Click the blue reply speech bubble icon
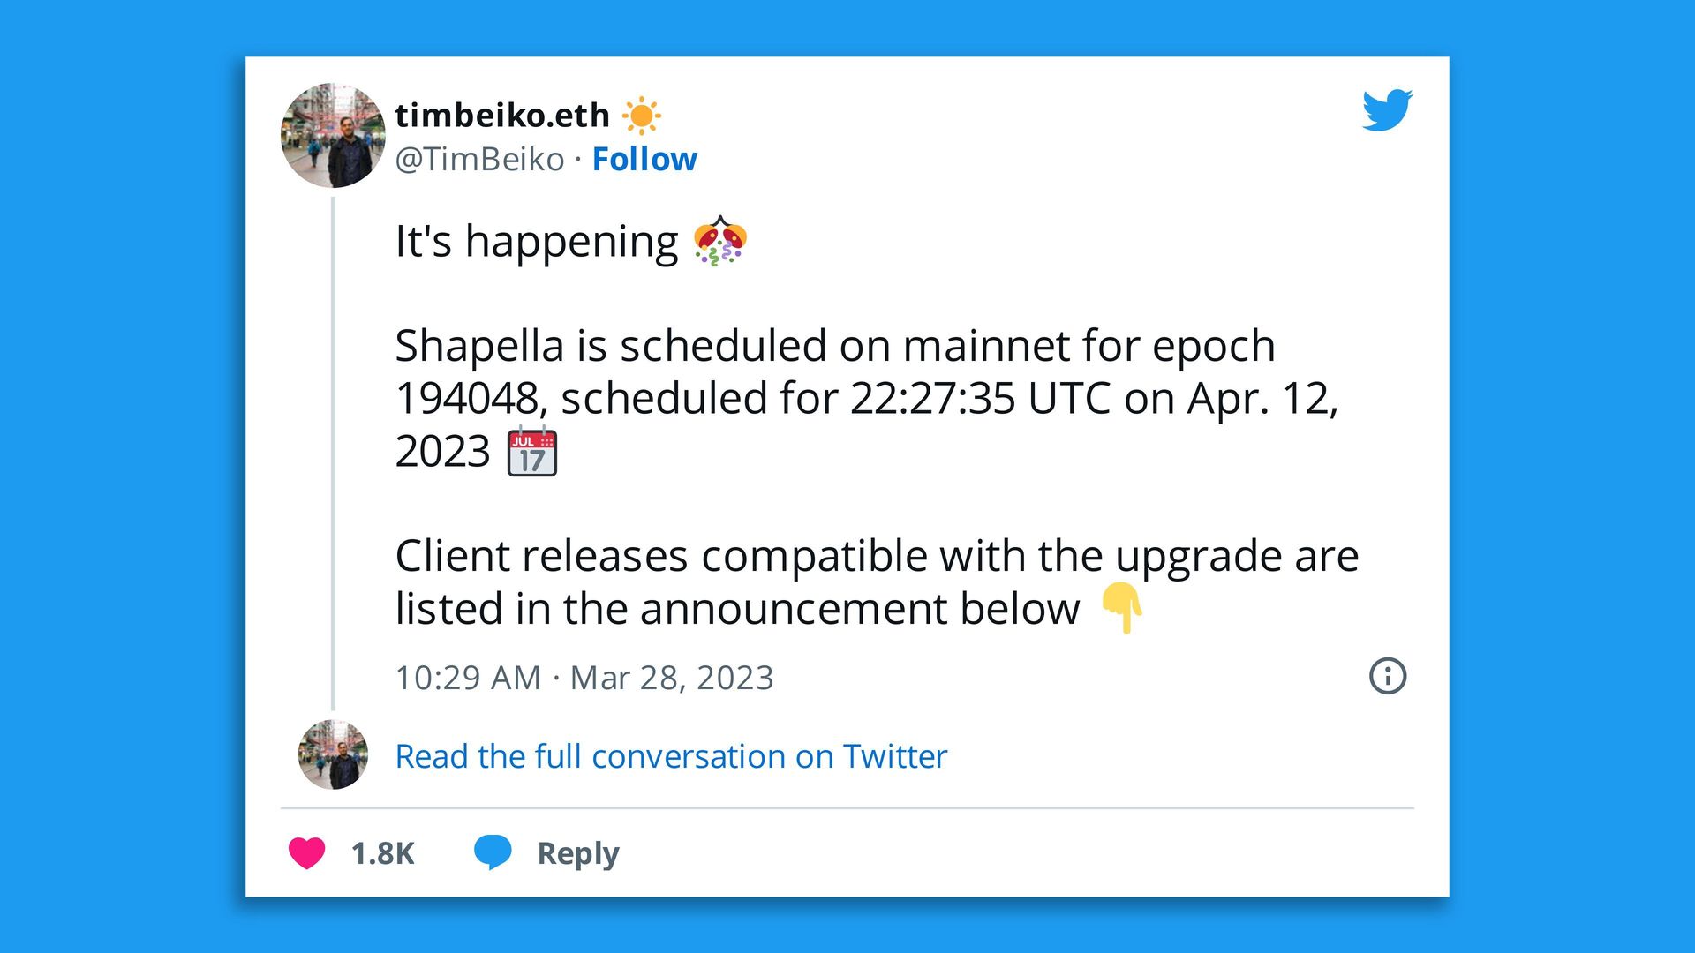Screen dimensions: 1695x953 point(493,852)
